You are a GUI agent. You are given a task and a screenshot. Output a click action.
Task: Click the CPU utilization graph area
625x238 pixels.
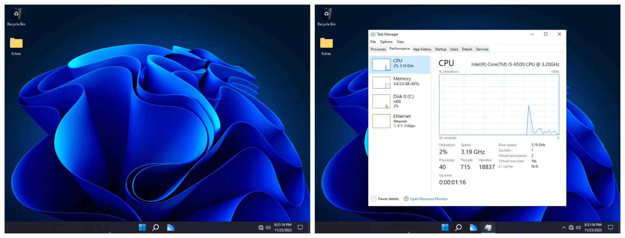(x=499, y=105)
